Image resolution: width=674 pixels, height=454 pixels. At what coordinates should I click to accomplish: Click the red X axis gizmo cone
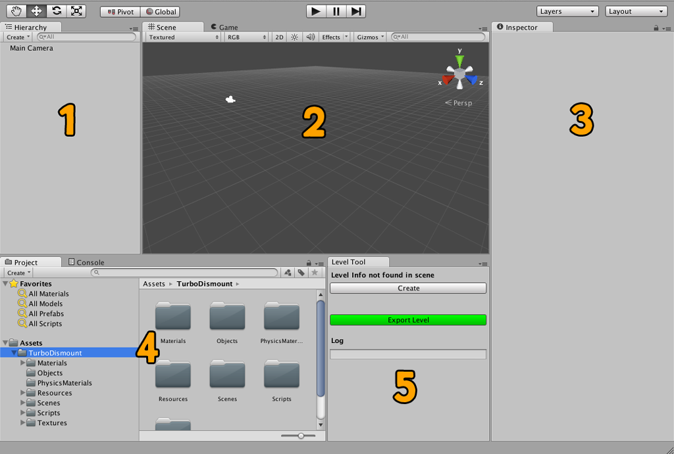[x=448, y=79]
